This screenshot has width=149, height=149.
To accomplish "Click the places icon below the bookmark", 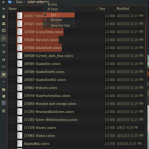I will point(4,23).
